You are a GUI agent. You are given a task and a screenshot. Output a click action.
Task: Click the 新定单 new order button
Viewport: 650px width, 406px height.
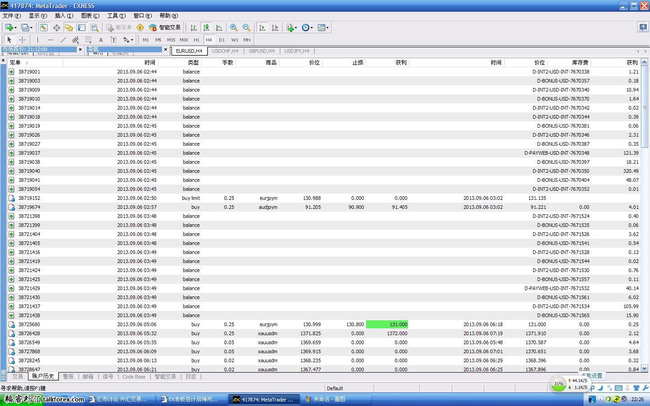(x=120, y=28)
